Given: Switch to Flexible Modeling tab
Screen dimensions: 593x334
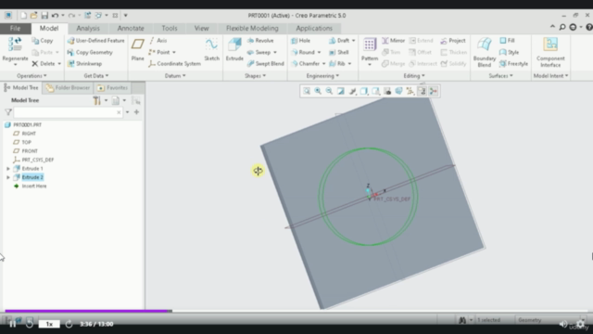Looking at the screenshot, I should tap(252, 29).
